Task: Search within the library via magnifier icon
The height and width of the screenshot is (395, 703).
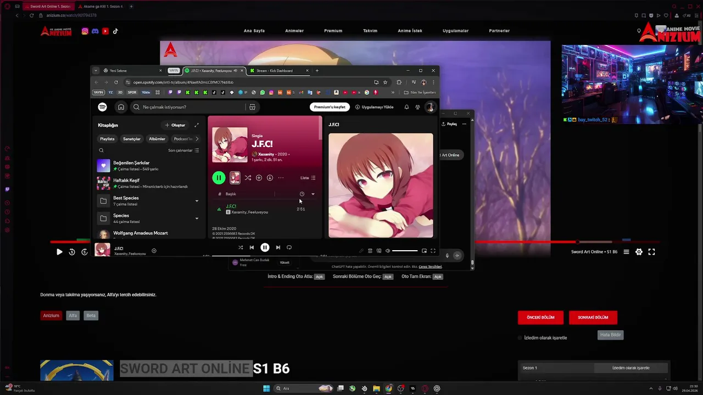Action: coord(101,150)
